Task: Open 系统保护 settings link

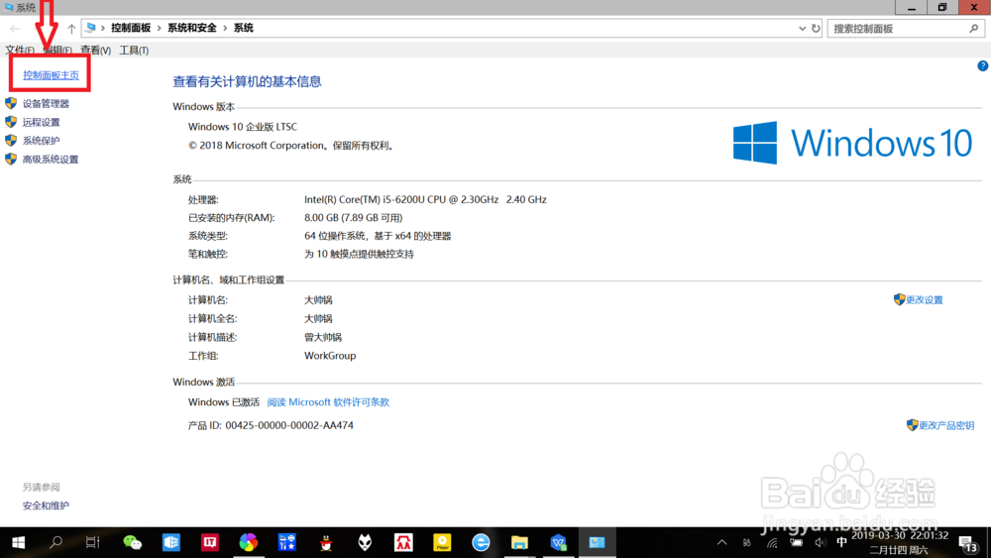Action: 41,141
